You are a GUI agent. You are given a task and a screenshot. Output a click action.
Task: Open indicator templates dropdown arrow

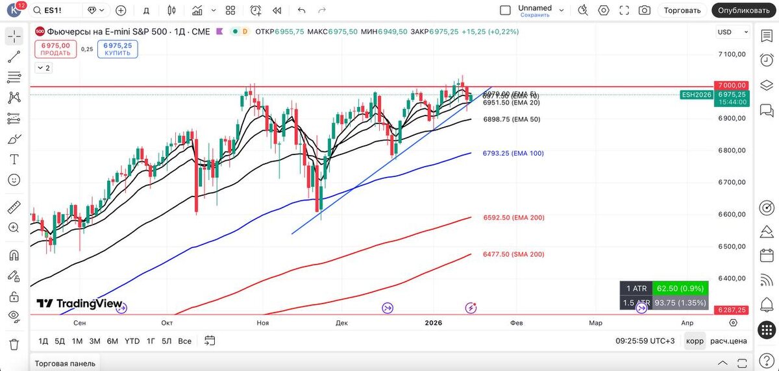[214, 10]
